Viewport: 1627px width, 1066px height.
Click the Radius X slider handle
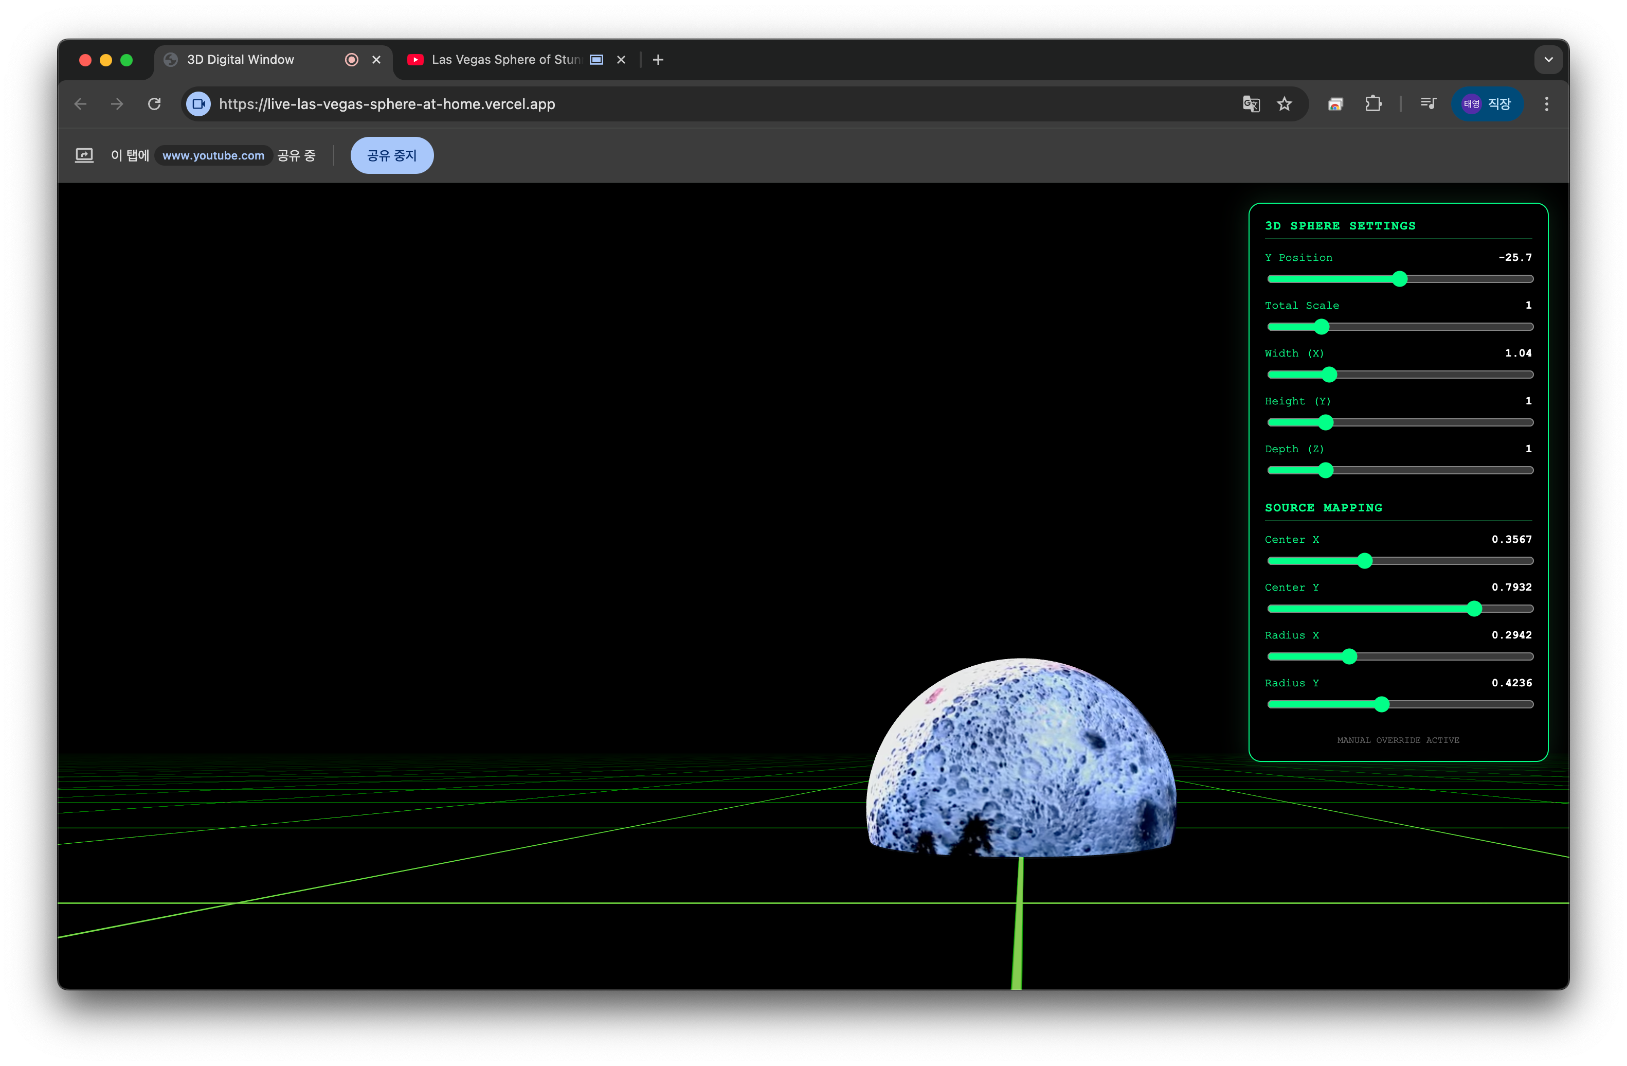[x=1349, y=656]
